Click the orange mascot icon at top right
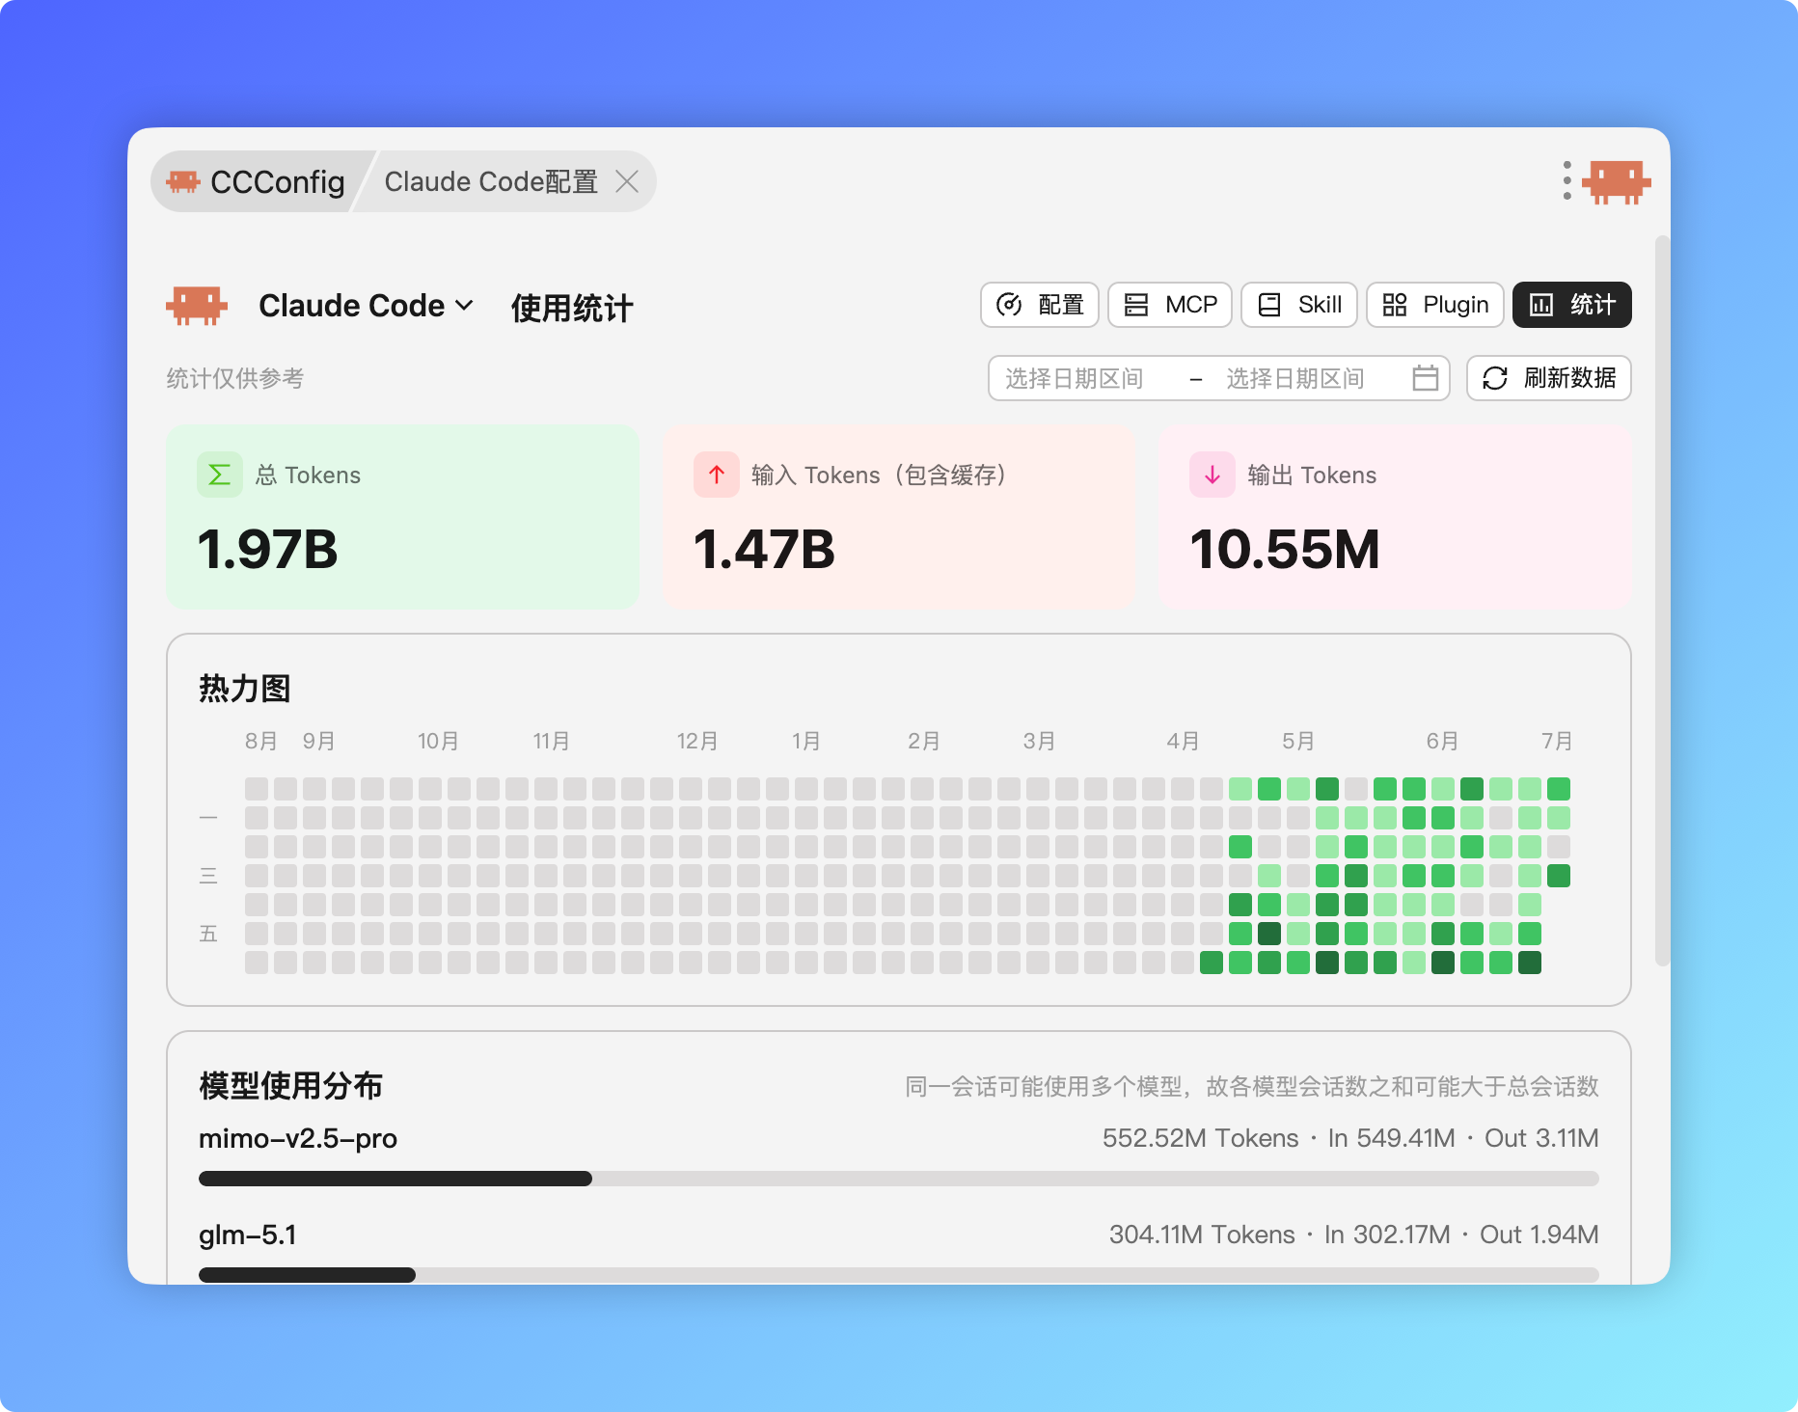This screenshot has width=1798, height=1412. click(x=1617, y=181)
